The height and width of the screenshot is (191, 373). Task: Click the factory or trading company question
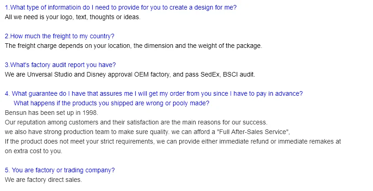tap(60, 170)
